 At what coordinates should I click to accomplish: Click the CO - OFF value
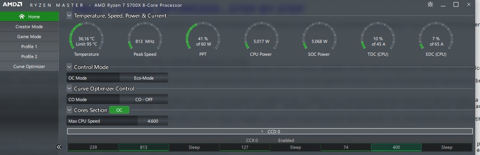[x=144, y=100]
